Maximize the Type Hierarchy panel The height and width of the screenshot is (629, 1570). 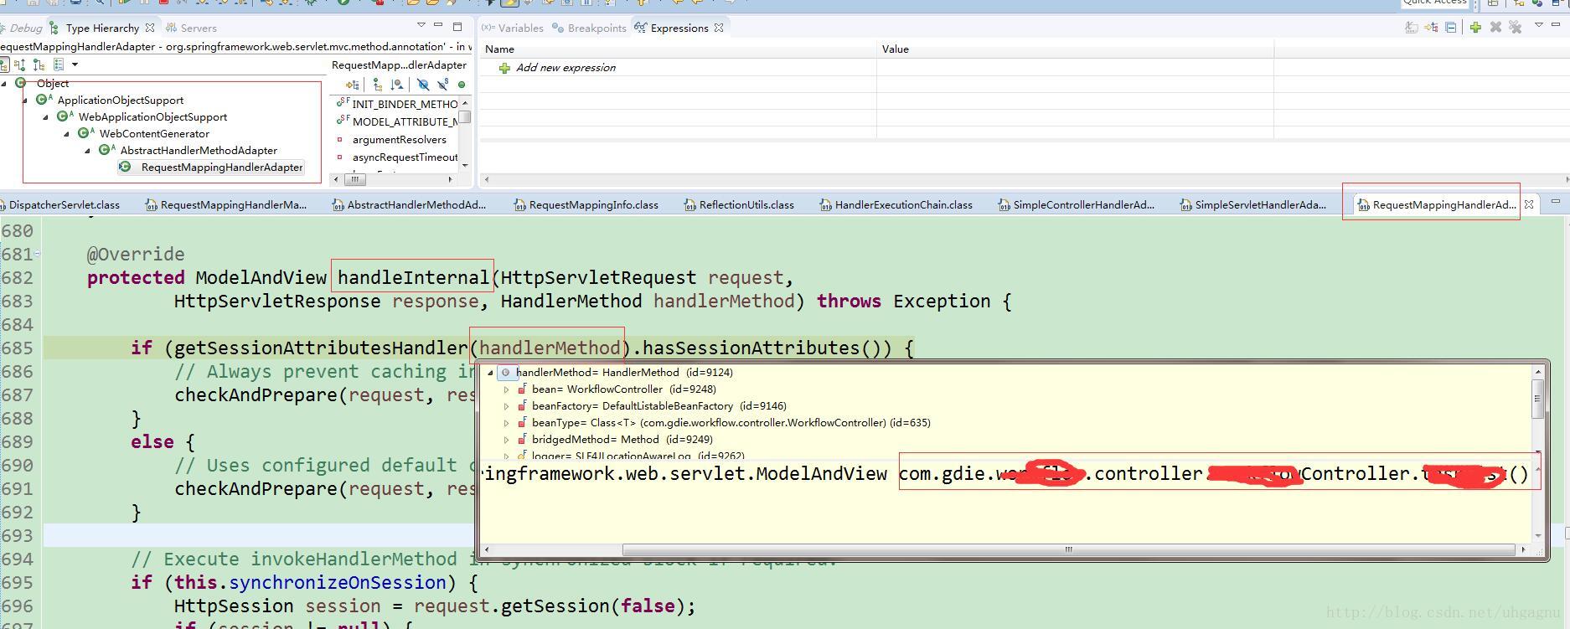coord(457,27)
